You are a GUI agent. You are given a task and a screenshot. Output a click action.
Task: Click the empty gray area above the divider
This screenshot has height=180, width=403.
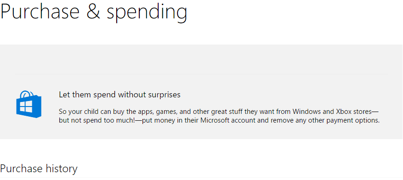pos(201,59)
